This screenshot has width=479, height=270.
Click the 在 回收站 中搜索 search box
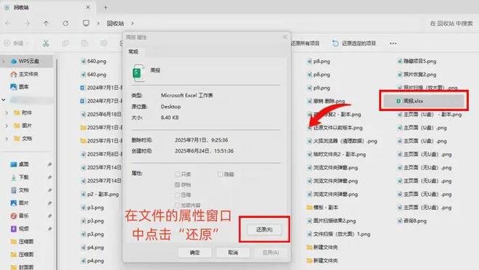click(x=451, y=23)
